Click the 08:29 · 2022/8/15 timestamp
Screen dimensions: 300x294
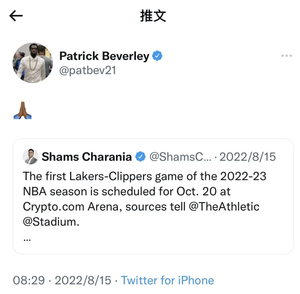coord(62,280)
